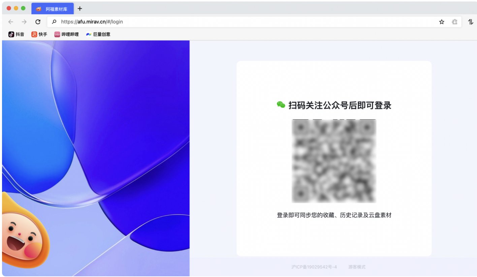This screenshot has height=277, width=477.
Task: Open the 快手 bookmark shortcut
Action: coord(39,34)
